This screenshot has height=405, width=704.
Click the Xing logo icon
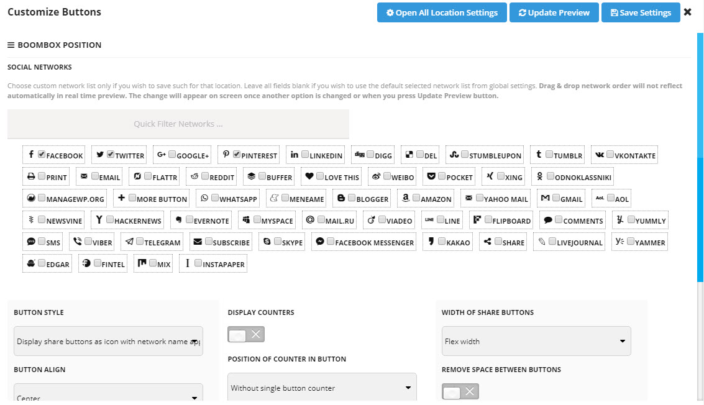tap(490, 176)
